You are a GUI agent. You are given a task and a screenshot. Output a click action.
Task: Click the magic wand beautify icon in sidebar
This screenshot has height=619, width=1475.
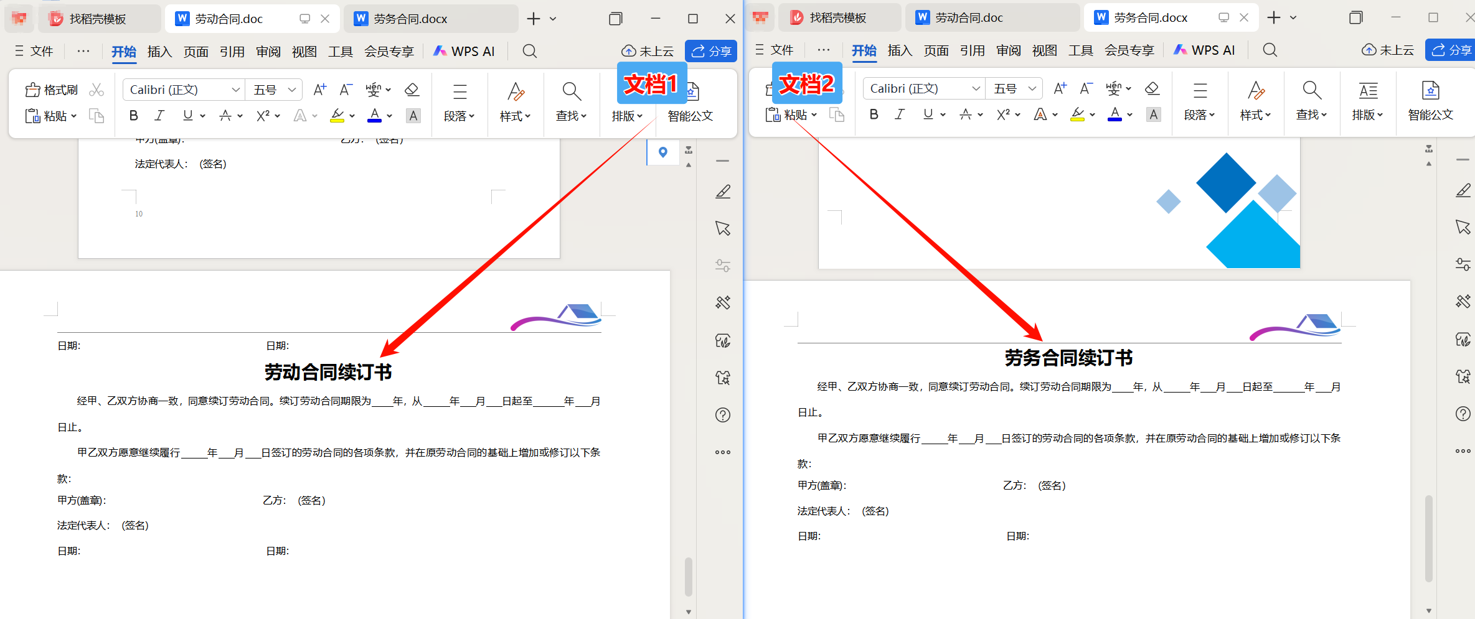pyautogui.click(x=722, y=303)
